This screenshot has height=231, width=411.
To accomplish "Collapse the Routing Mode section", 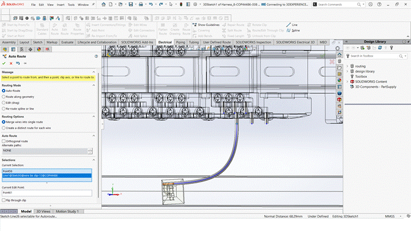I will click(x=94, y=85).
